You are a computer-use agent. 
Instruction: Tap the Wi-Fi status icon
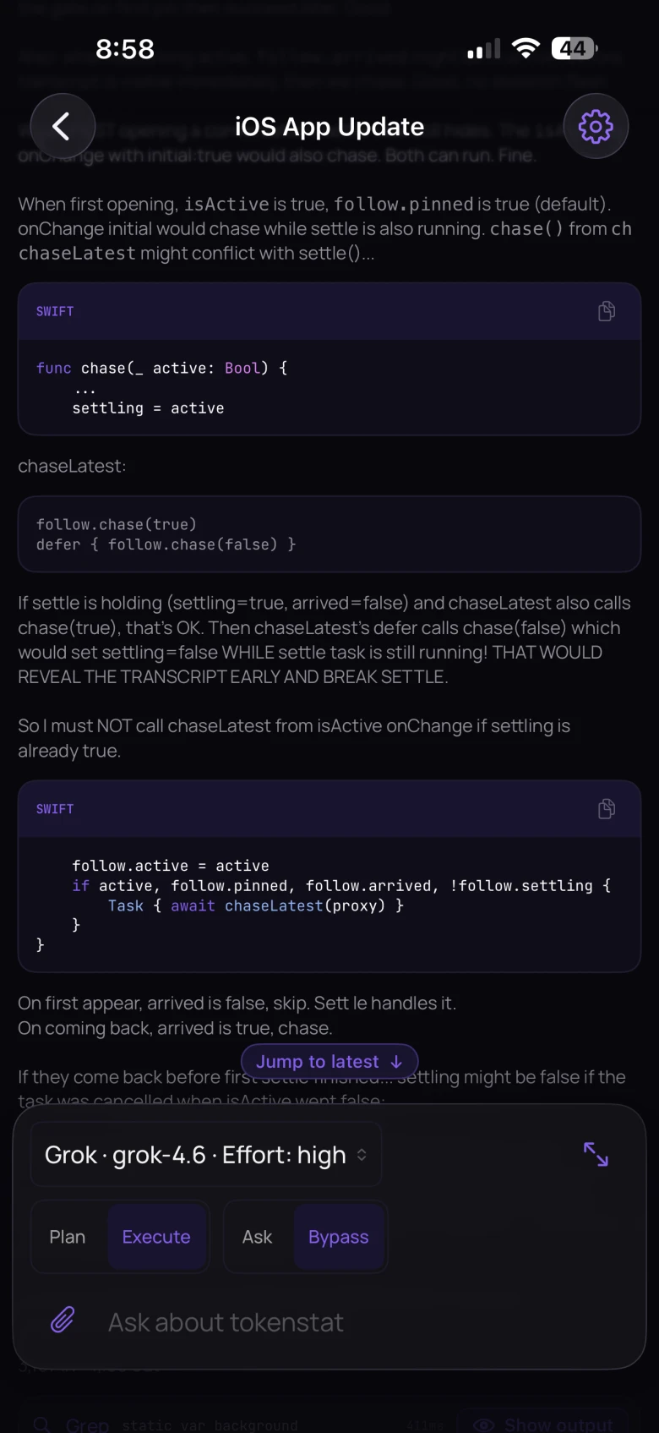(x=526, y=49)
